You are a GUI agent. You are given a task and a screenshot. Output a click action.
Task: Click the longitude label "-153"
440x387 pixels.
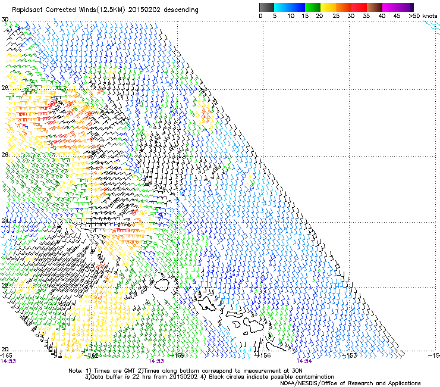click(350, 355)
